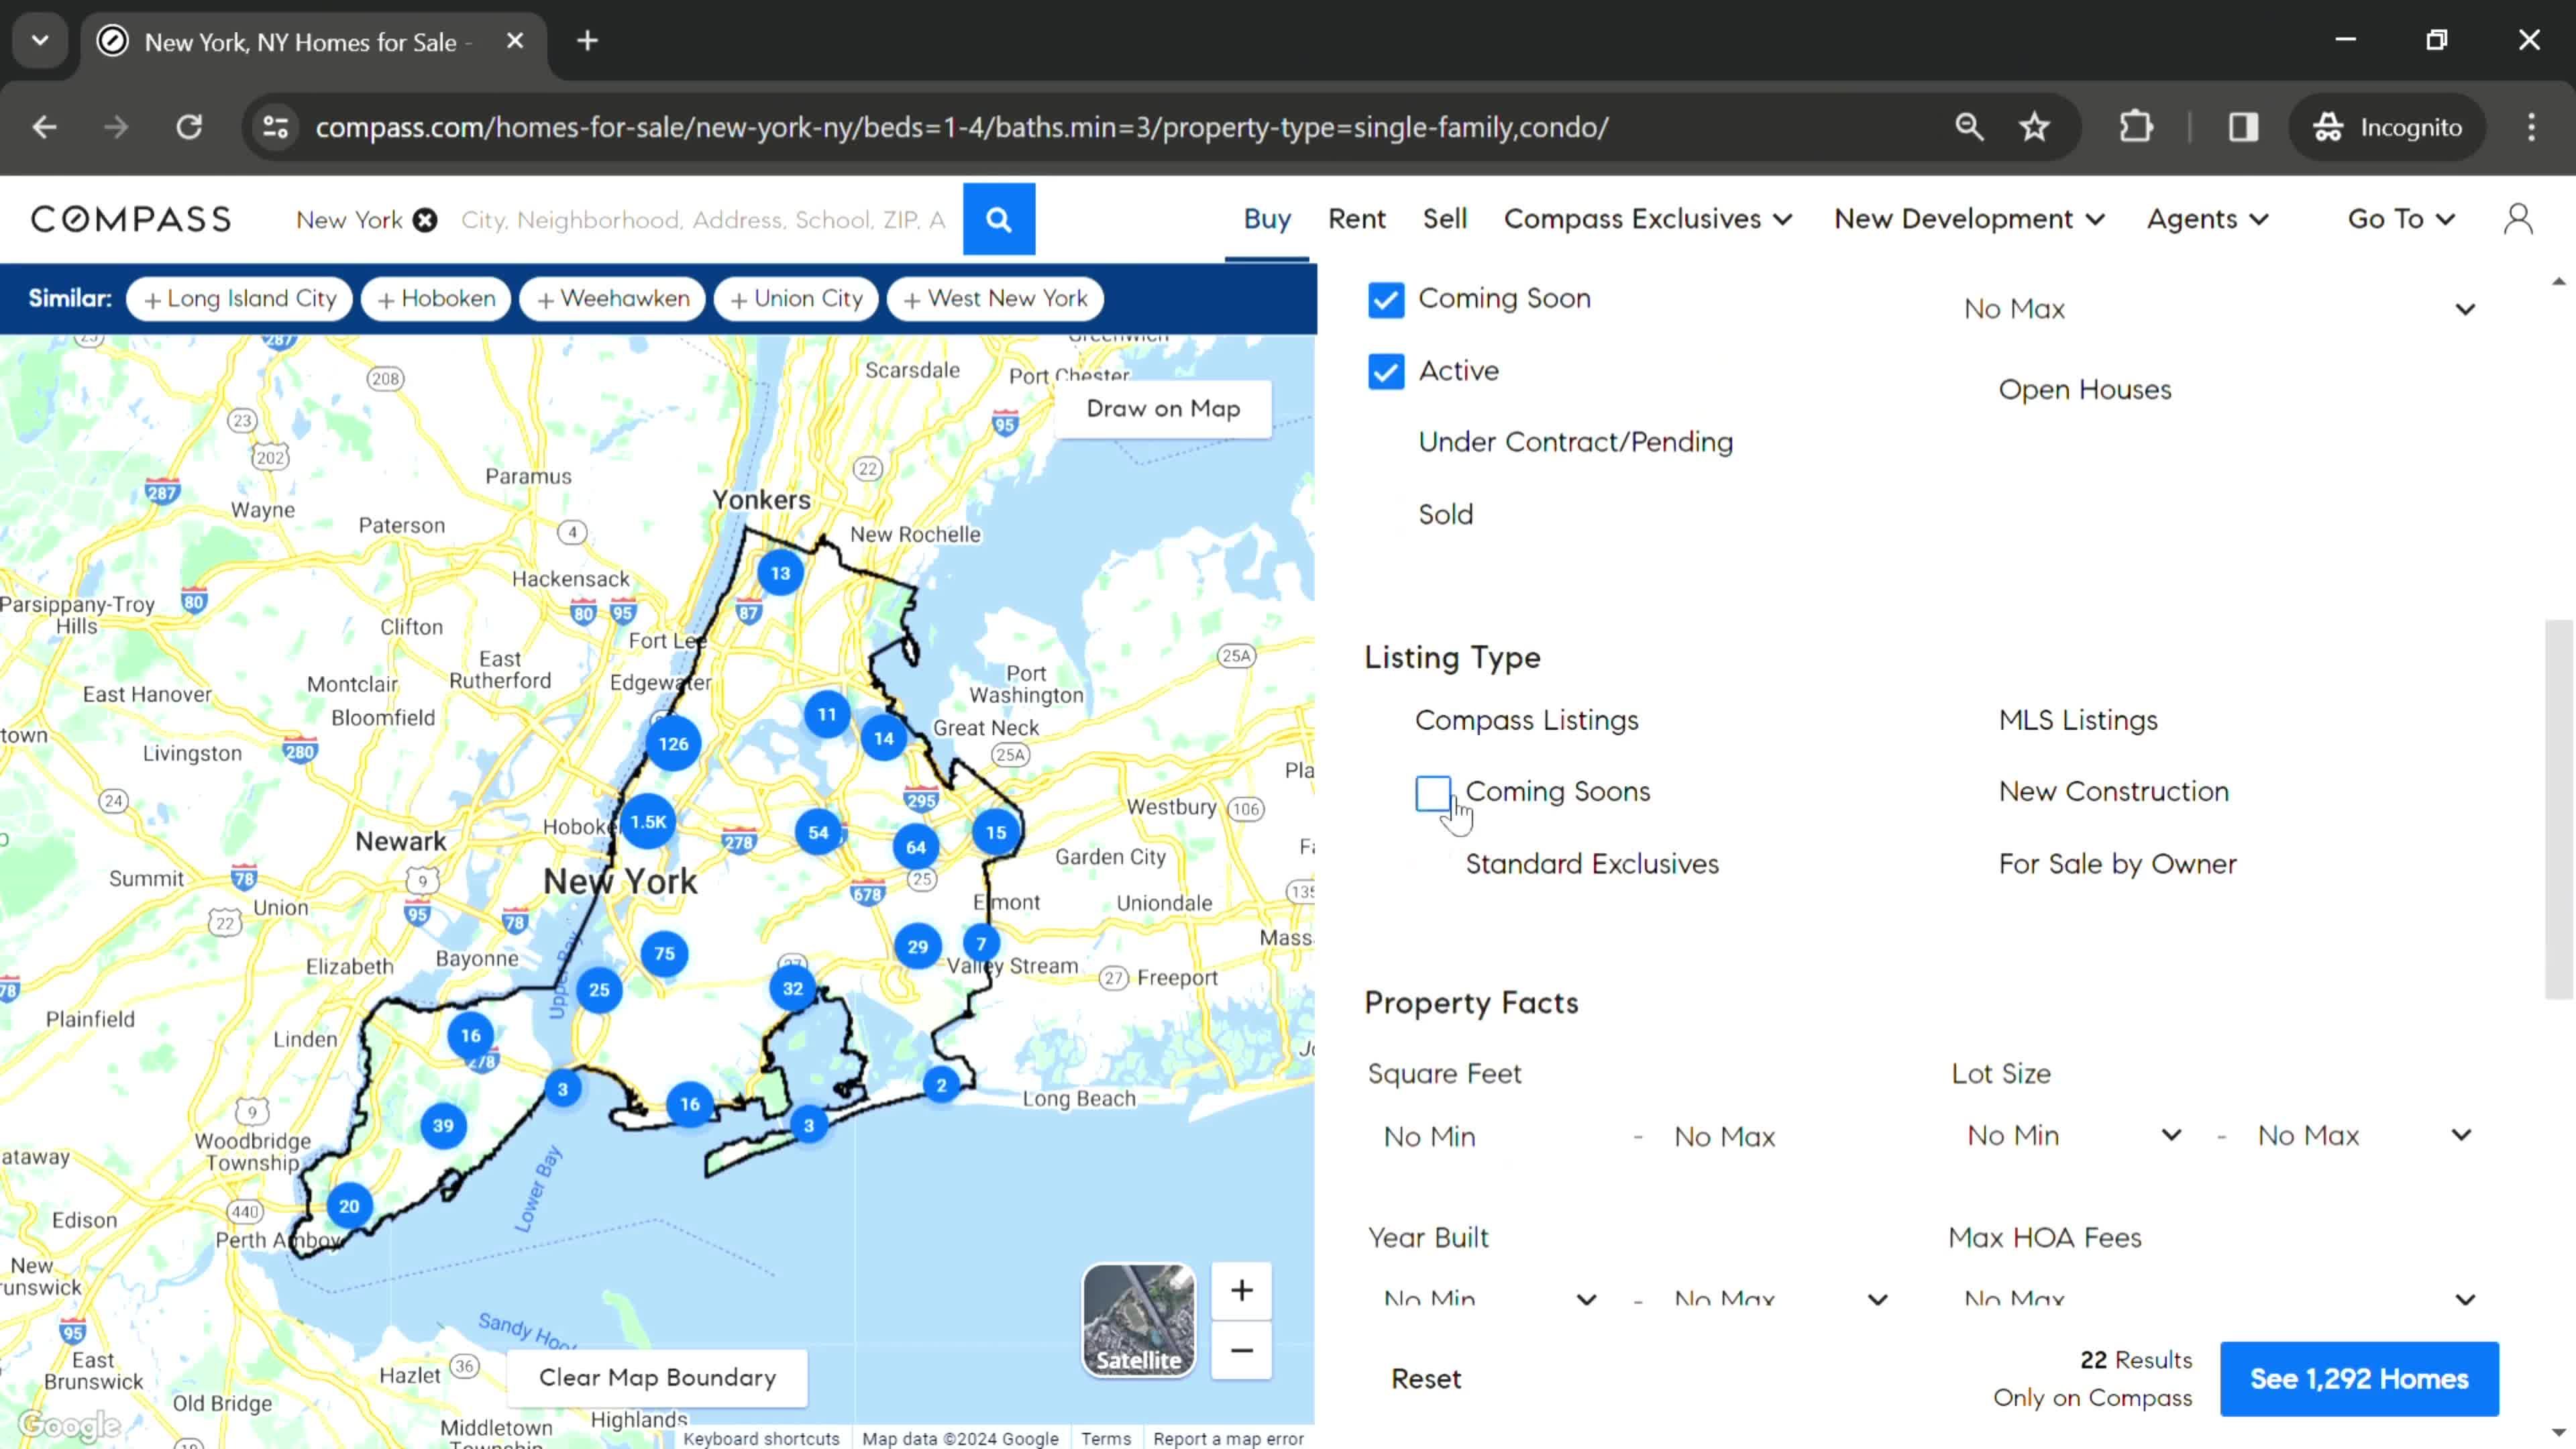2576x1449 pixels.
Task: Expand the New Development menu
Action: pos(1969,219)
